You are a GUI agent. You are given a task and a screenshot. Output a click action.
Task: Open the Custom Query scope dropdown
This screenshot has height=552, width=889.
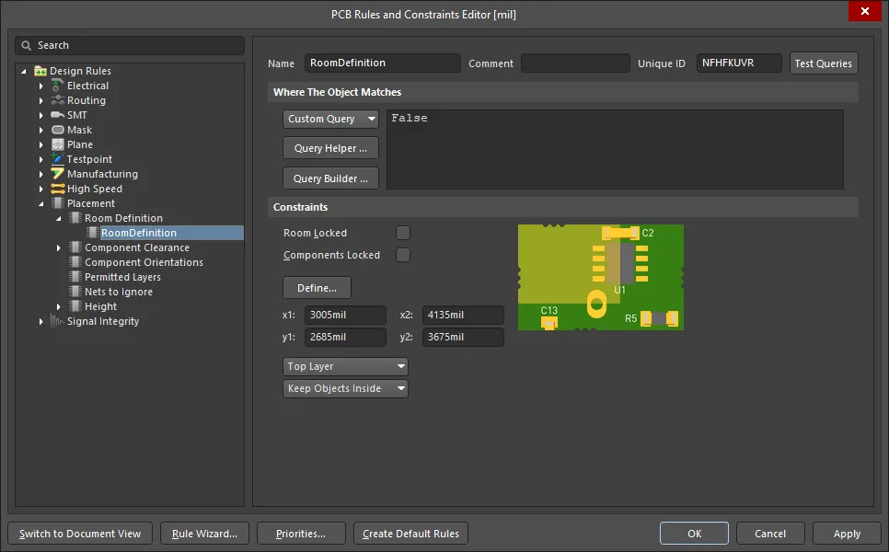pos(330,119)
